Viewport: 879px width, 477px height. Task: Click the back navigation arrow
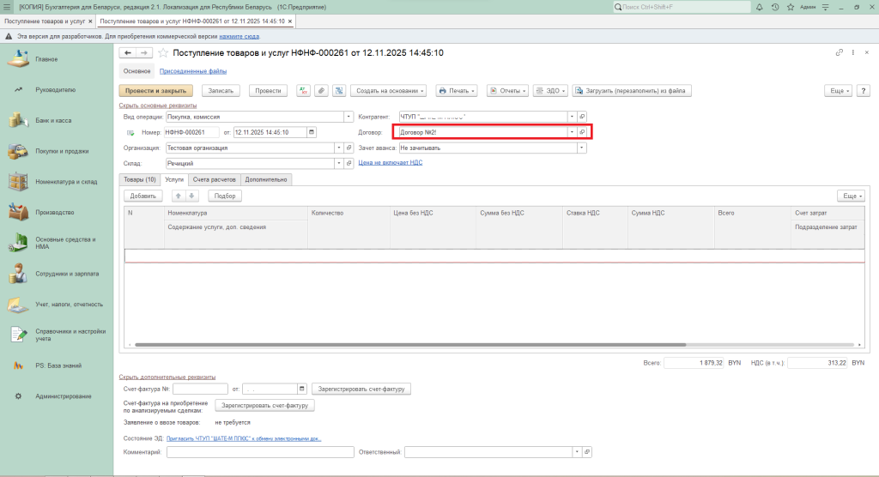pos(128,53)
